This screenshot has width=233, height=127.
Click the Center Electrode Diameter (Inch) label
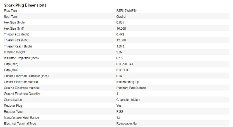tap(26, 76)
